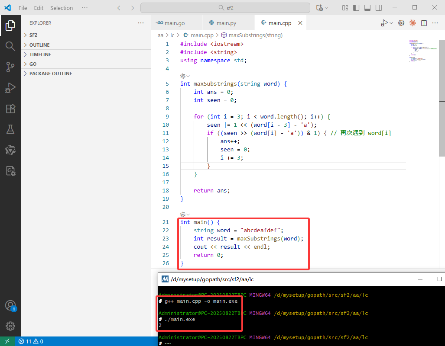Open the Testing flask view
The height and width of the screenshot is (346, 445).
click(x=10, y=129)
